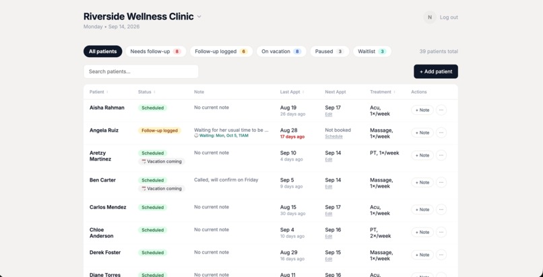
Task: Edit Chloe Anderson's next appointment
Action: (329, 237)
